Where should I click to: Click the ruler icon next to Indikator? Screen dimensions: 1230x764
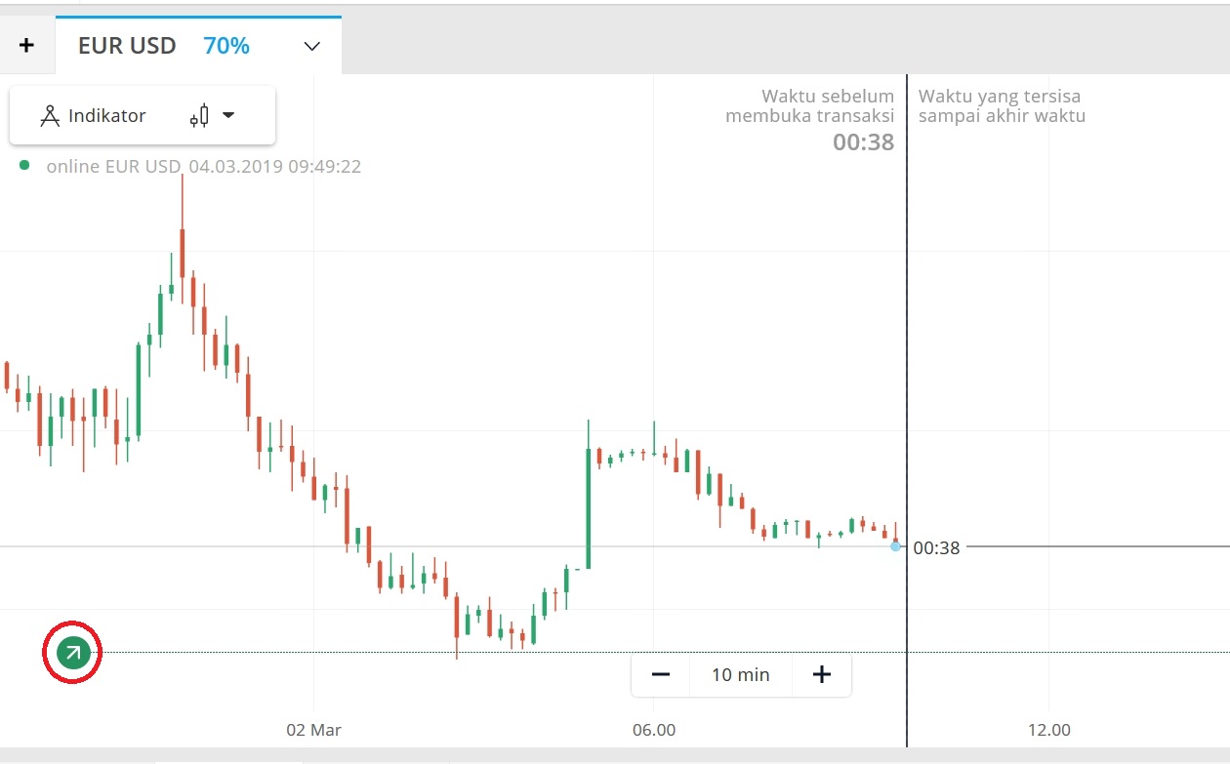pyautogui.click(x=50, y=115)
